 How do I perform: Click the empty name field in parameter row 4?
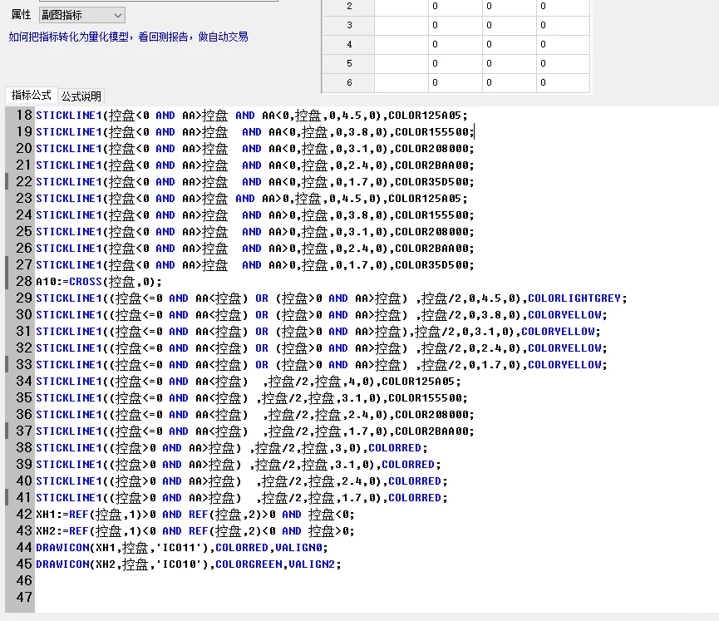click(x=401, y=45)
